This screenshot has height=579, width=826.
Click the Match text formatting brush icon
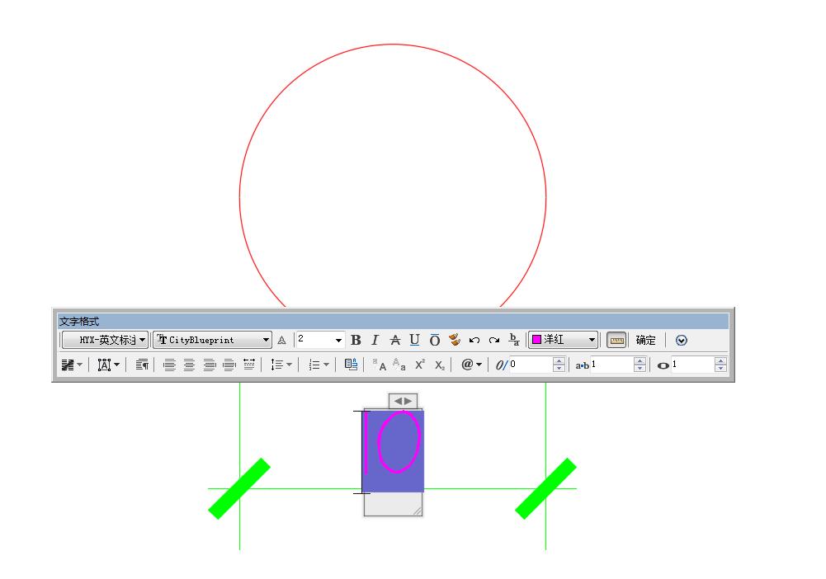455,340
